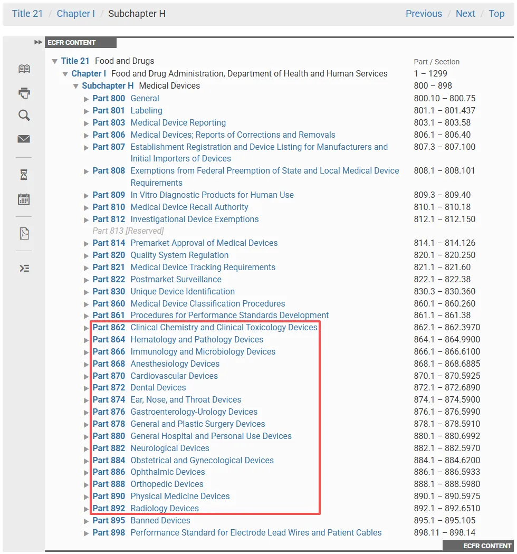Open Part 886 Ophthalmic Devices
517x554 pixels.
pos(149,472)
